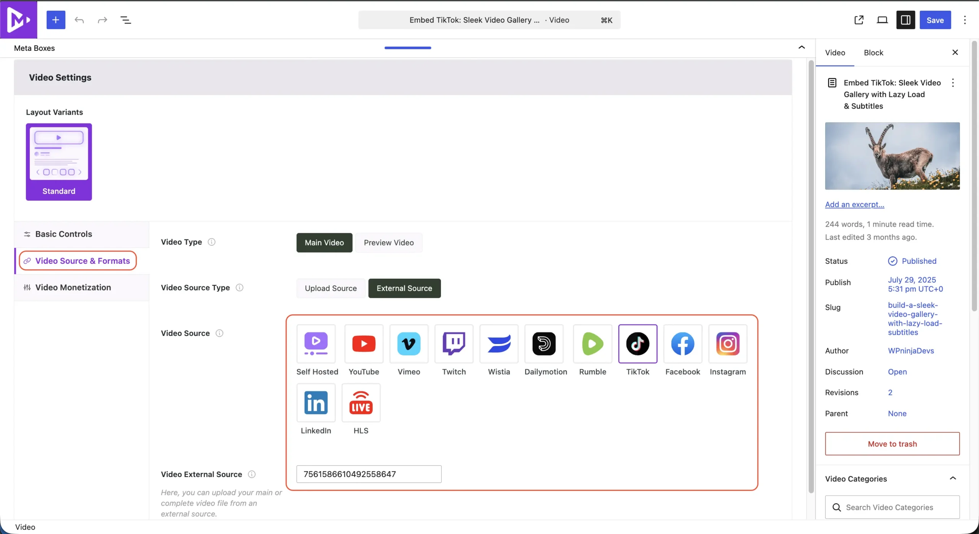Switch to Upload Source
Image resolution: width=979 pixels, height=534 pixels.
(x=331, y=288)
